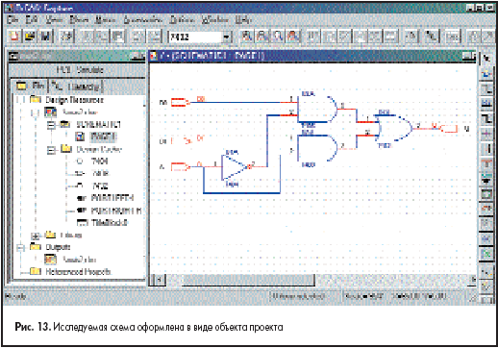The height and width of the screenshot is (348, 498).
Task: Open the part selector dropdown showing 7432
Action: coord(227,37)
